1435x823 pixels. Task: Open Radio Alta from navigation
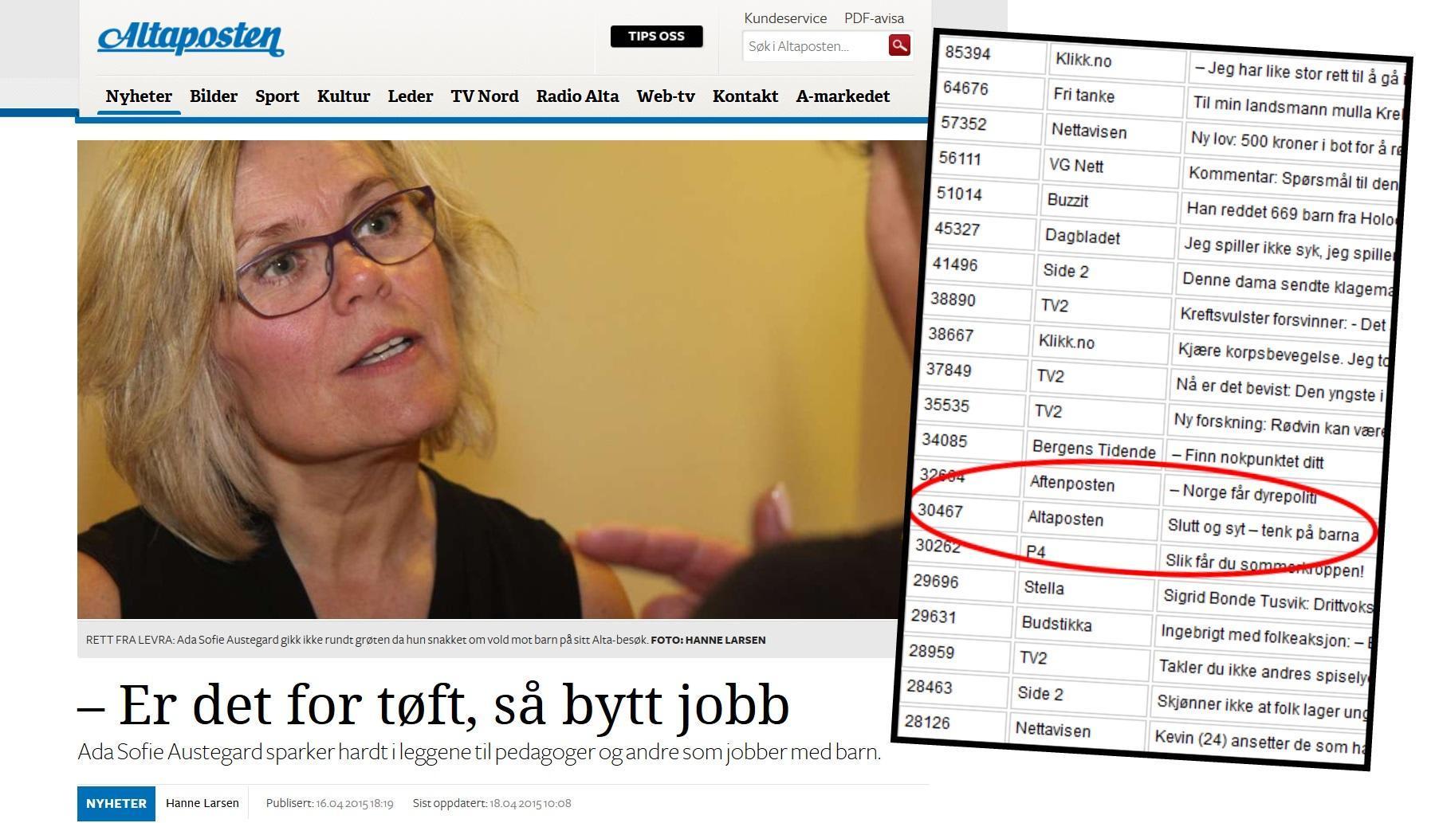click(577, 96)
